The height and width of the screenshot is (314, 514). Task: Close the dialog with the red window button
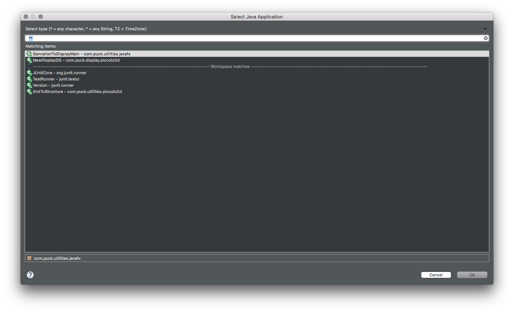pos(26,17)
